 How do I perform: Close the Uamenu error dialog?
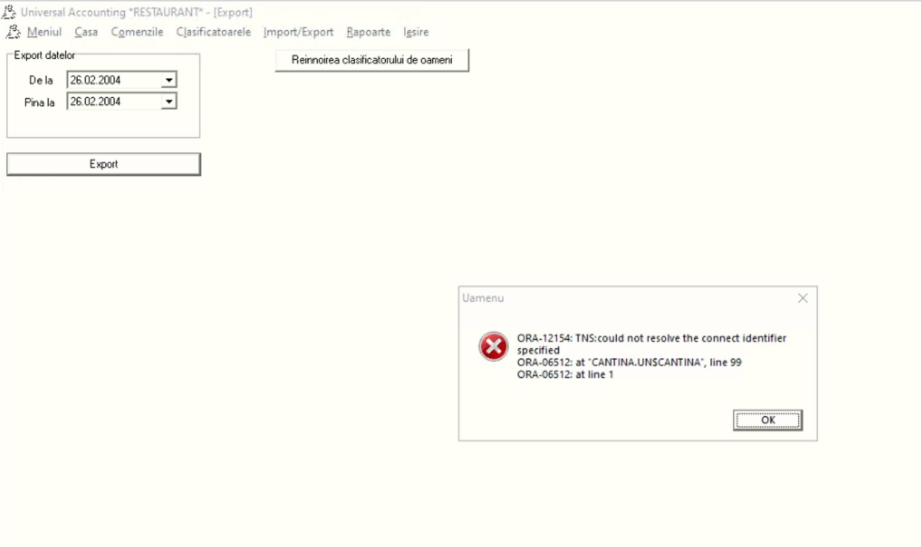(x=802, y=298)
